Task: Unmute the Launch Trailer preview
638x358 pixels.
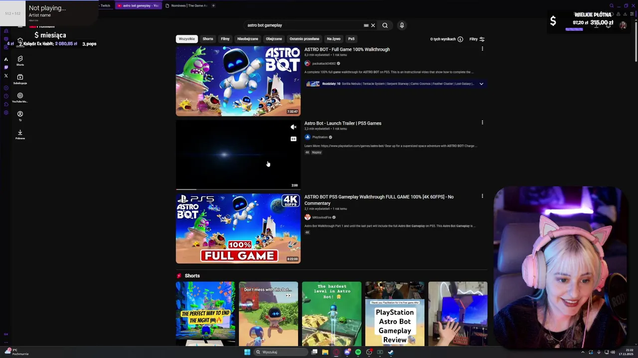Action: coord(294,127)
